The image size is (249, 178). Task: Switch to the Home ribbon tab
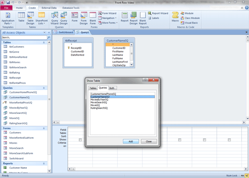tap(19, 8)
